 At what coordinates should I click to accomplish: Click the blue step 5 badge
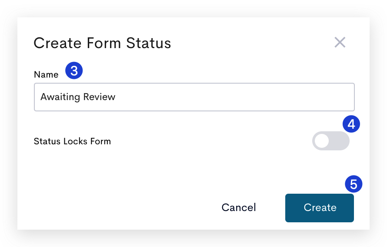tap(354, 184)
